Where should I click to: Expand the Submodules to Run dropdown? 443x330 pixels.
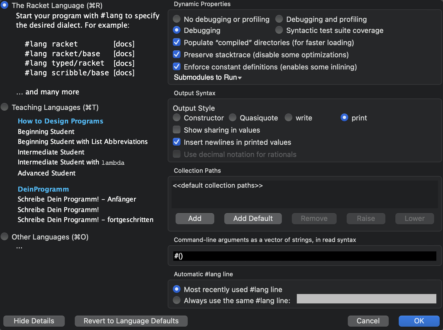coord(208,77)
